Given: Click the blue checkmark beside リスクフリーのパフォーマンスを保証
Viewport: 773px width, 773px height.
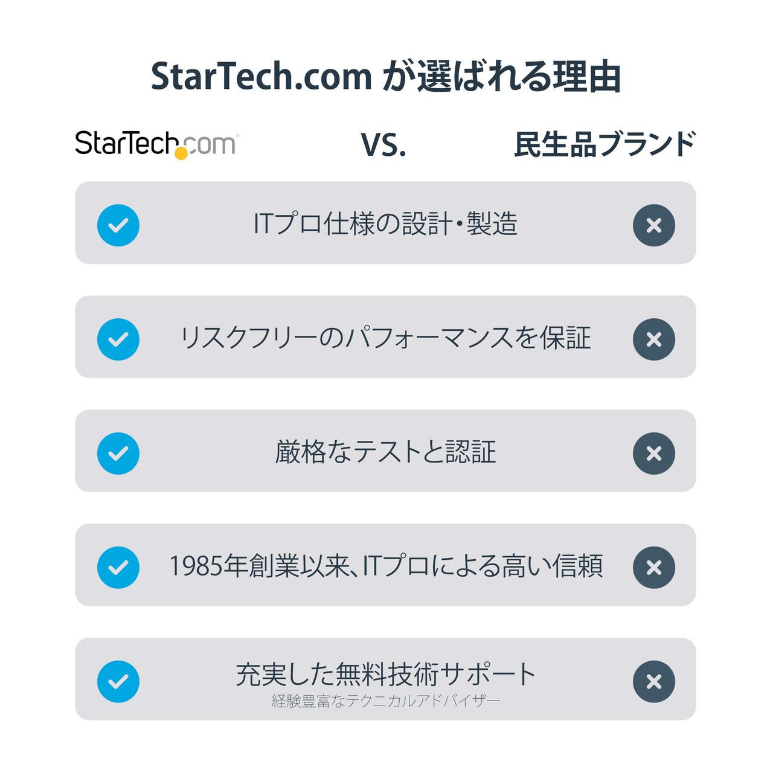Looking at the screenshot, I should (118, 339).
